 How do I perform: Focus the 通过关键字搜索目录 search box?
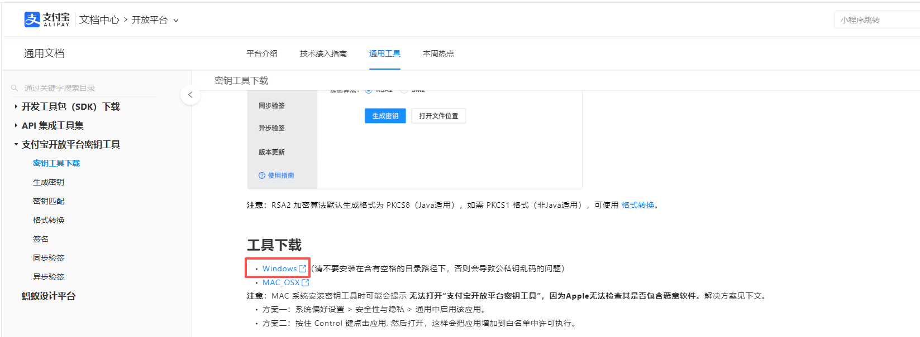pyautogui.click(x=85, y=88)
